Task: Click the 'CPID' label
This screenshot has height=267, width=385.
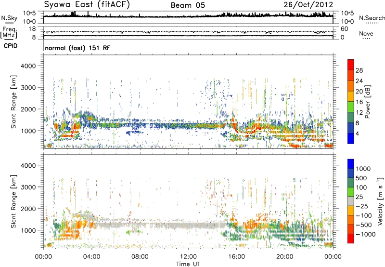Action: click(11, 46)
